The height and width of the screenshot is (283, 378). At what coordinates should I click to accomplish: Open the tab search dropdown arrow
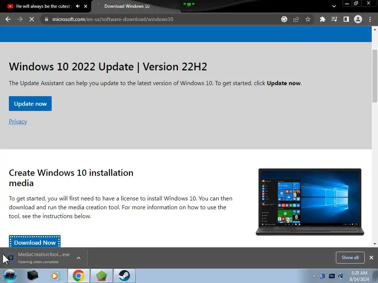(x=334, y=6)
